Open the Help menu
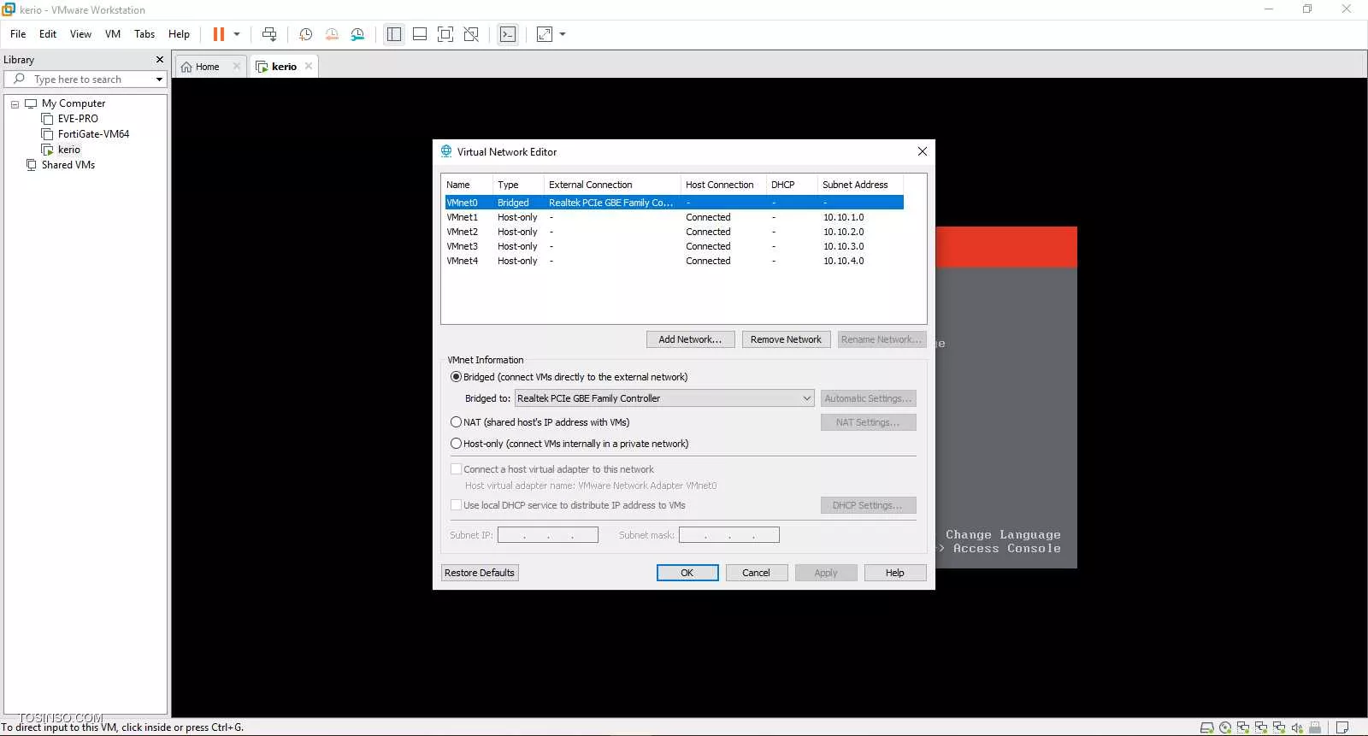This screenshot has width=1368, height=736. tap(179, 34)
